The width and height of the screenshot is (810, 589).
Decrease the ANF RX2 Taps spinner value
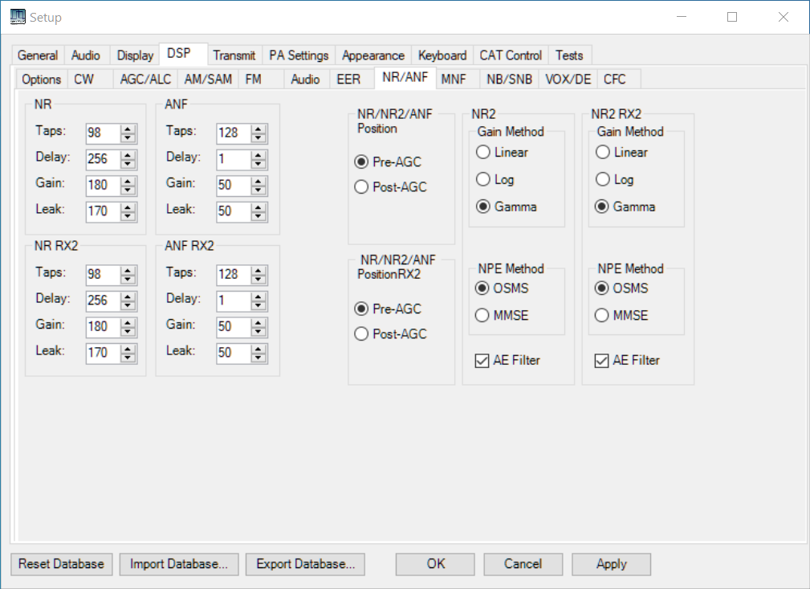click(x=258, y=279)
